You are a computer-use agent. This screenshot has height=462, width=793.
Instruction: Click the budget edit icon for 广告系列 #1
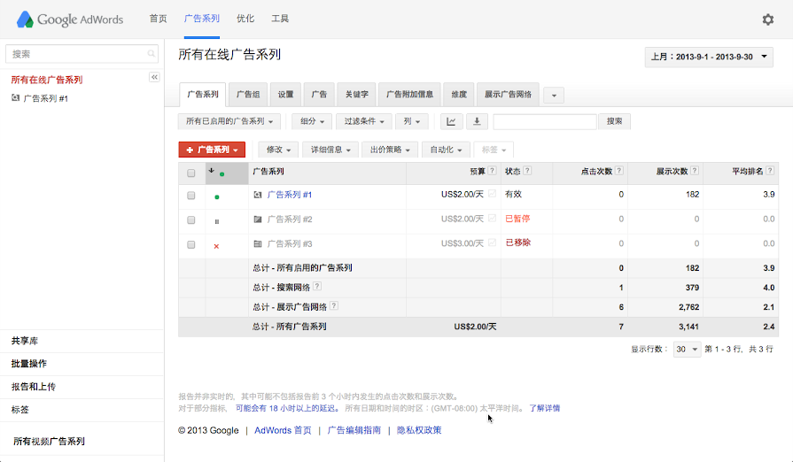pos(492,194)
